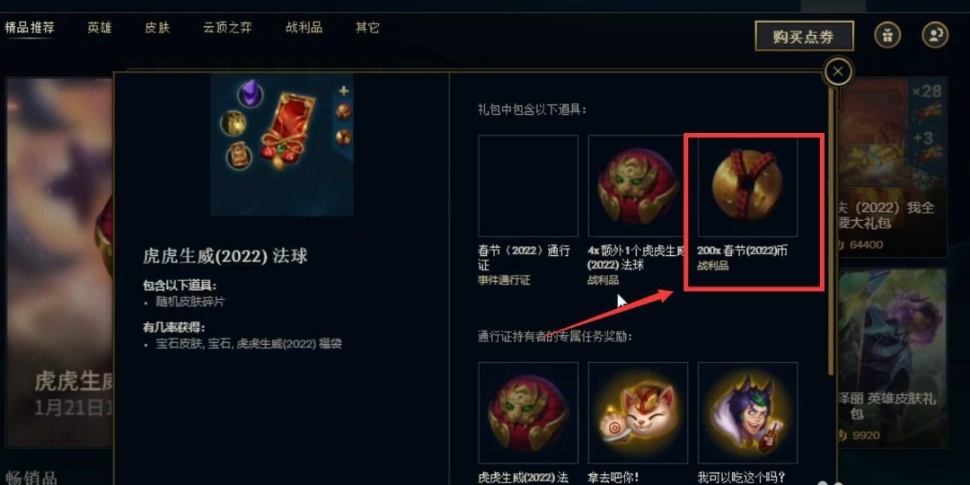This screenshot has height=485, width=970.
Task: Close the 虎虎生威(2022) 法球 popup
Action: click(838, 72)
